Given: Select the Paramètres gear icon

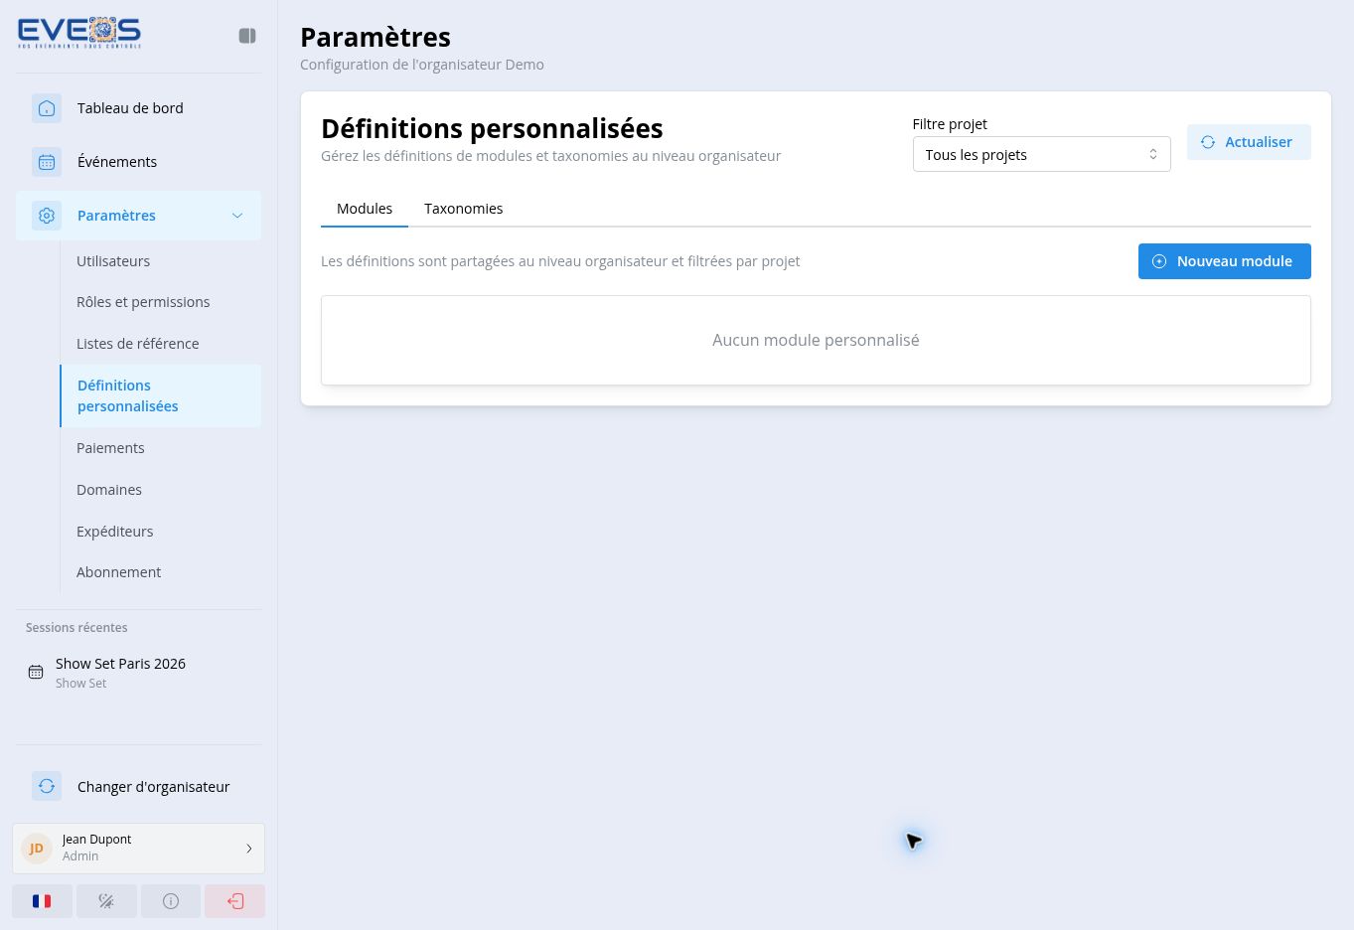Looking at the screenshot, I should click(47, 216).
